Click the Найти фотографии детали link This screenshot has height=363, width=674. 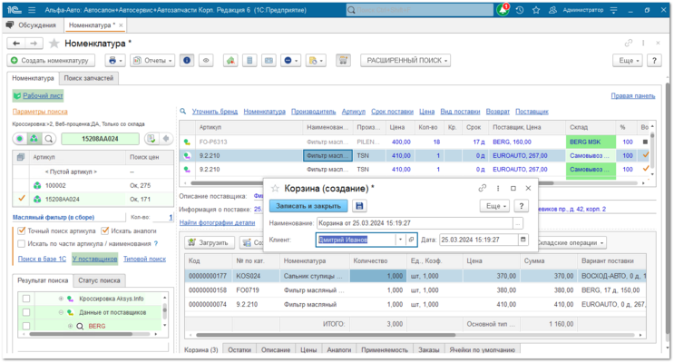[x=217, y=222]
